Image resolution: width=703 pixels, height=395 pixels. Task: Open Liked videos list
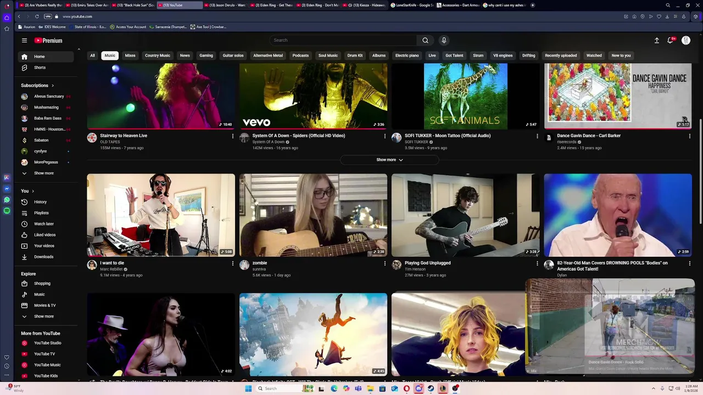click(46, 235)
